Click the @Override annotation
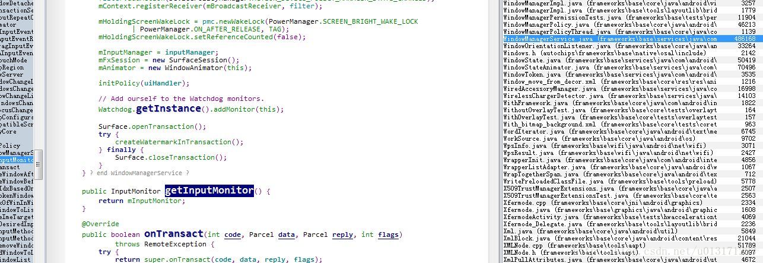The height and width of the screenshot is (263, 763). [101, 224]
